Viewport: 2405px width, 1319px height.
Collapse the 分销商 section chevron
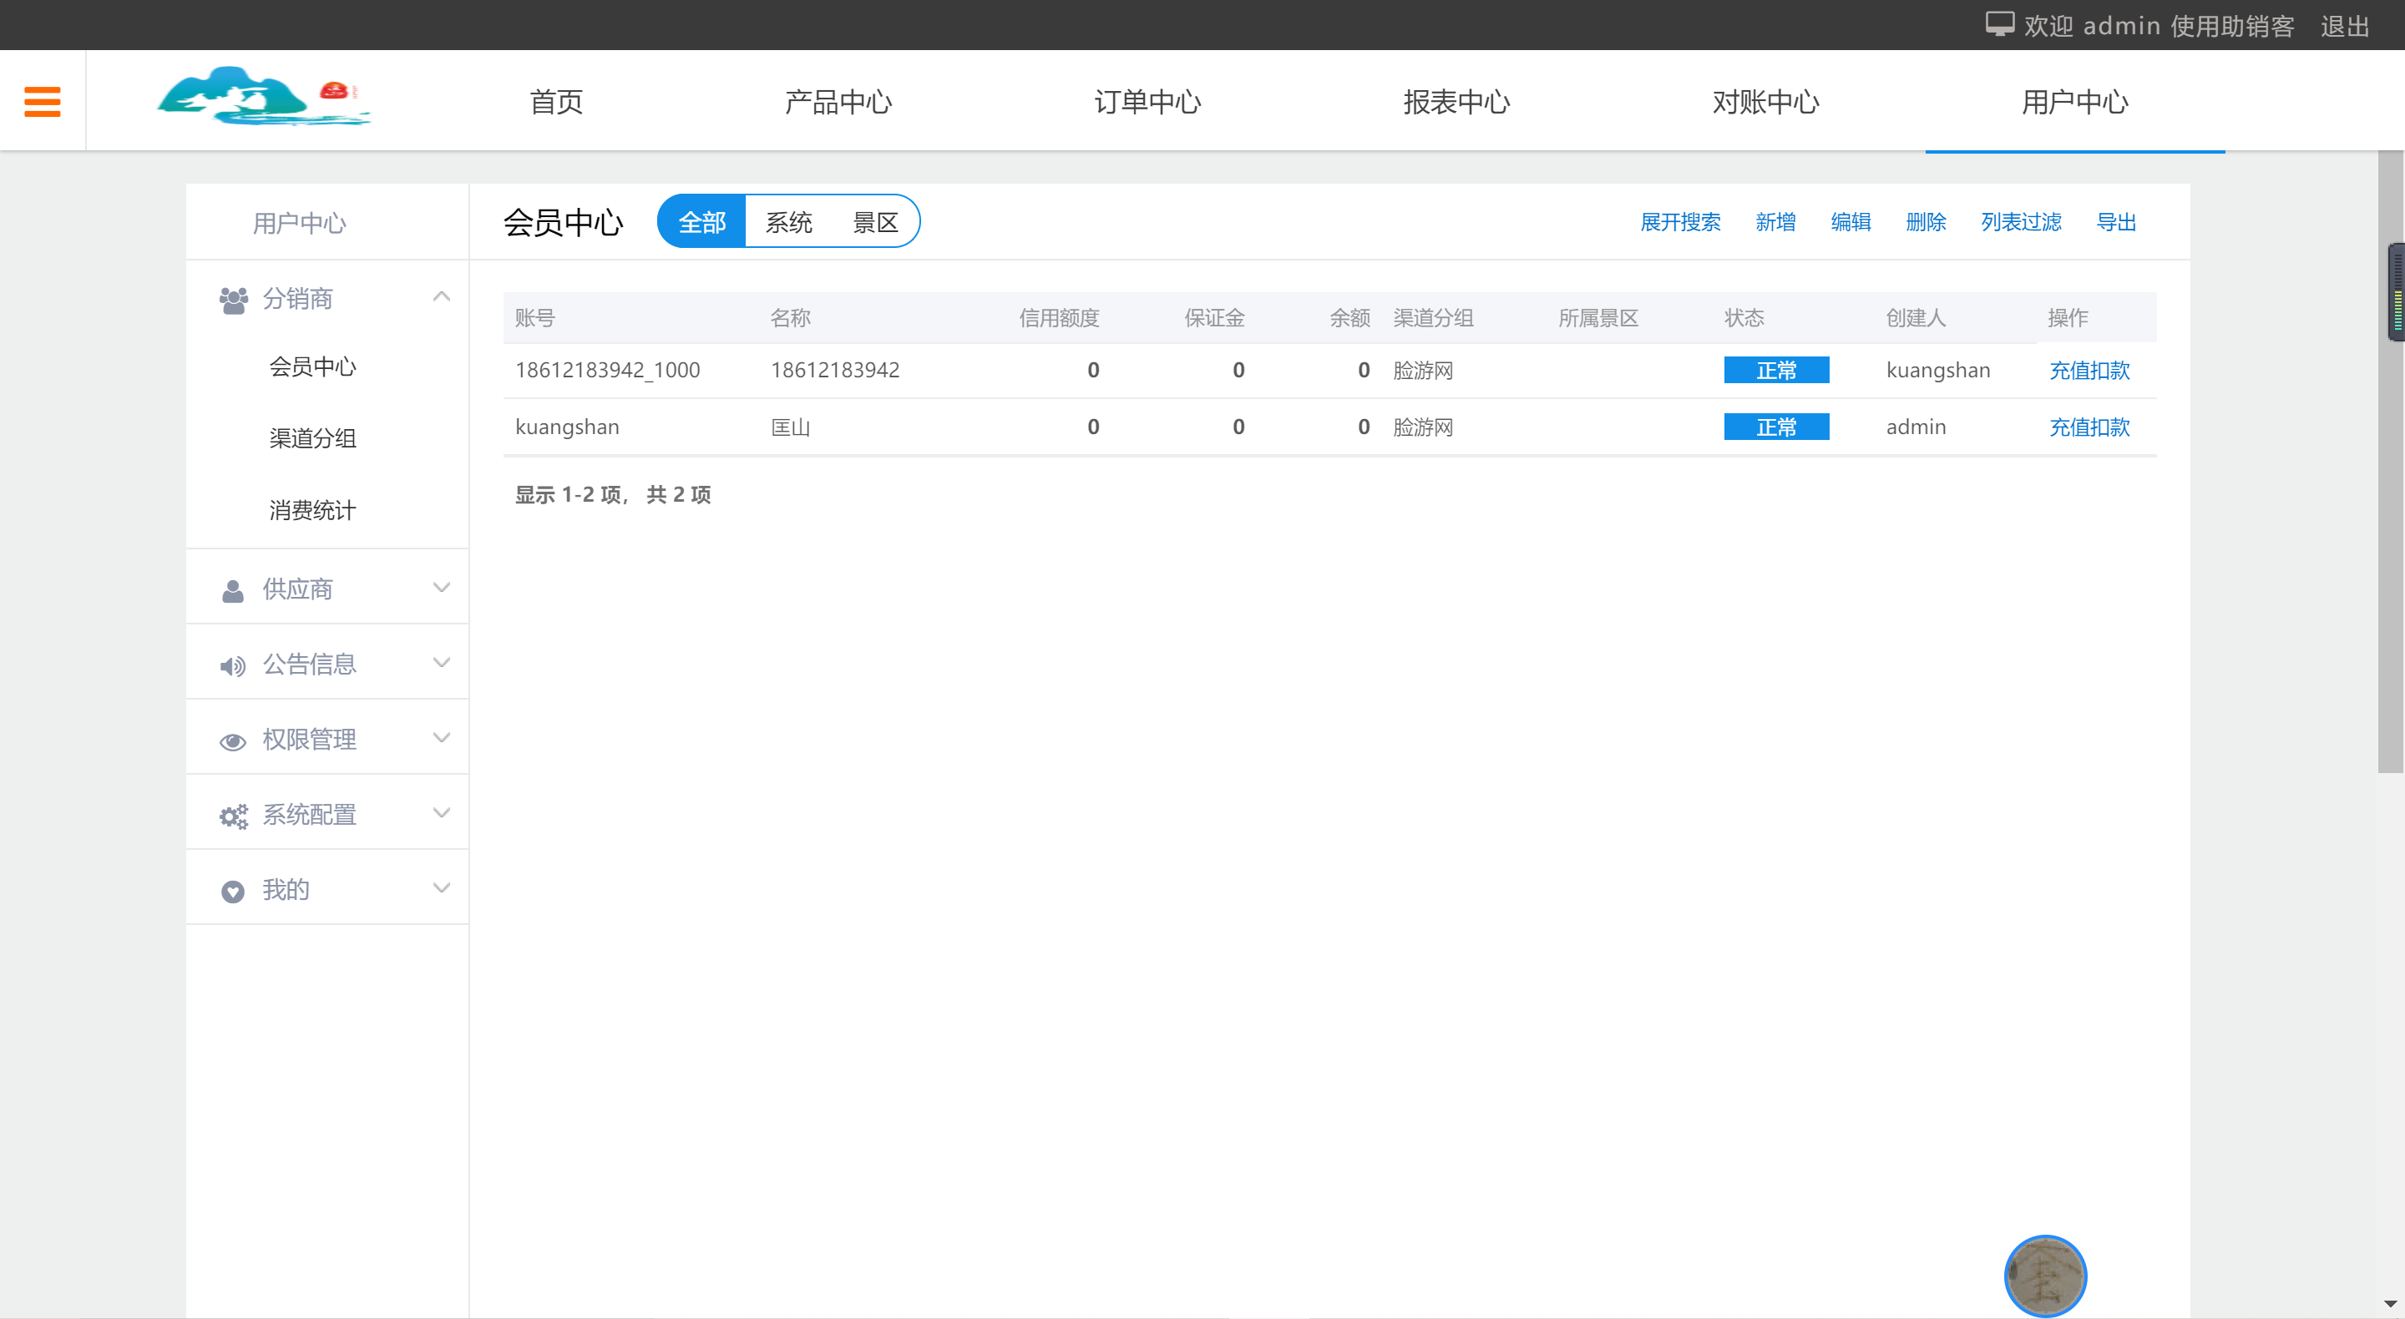pyautogui.click(x=442, y=297)
